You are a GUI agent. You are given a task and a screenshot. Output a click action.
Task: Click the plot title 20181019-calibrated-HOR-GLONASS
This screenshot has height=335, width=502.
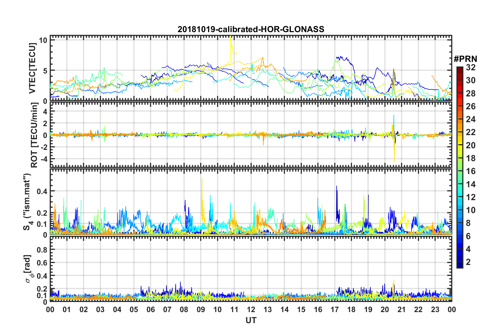251,29
